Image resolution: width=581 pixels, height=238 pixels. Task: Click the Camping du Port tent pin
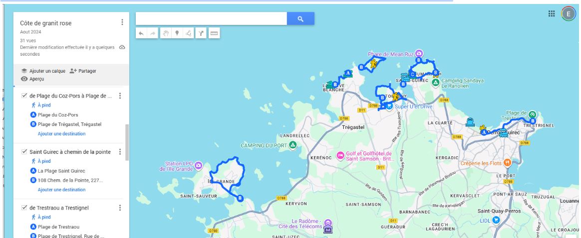coord(293,145)
